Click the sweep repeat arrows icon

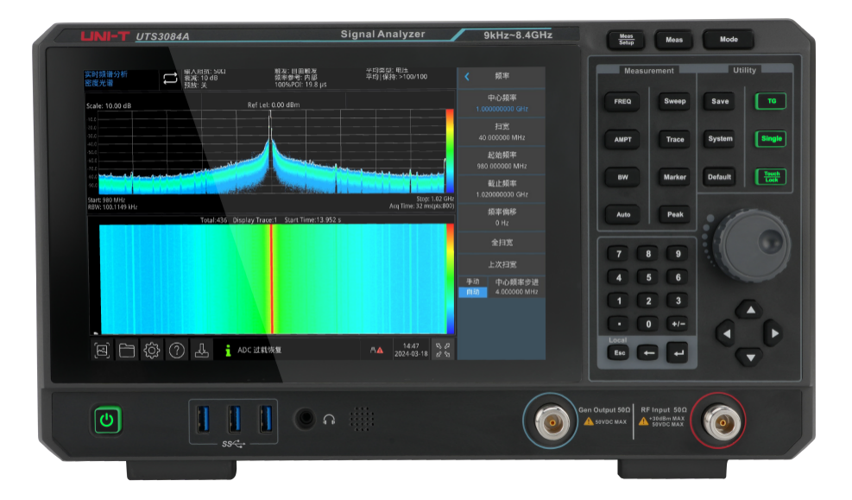(x=168, y=79)
